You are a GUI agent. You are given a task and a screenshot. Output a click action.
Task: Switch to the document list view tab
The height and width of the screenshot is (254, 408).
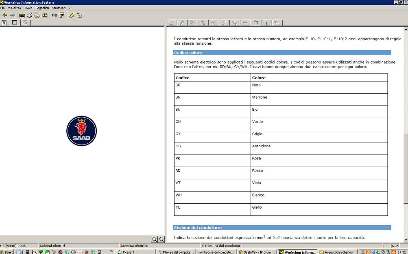(x=15, y=23)
